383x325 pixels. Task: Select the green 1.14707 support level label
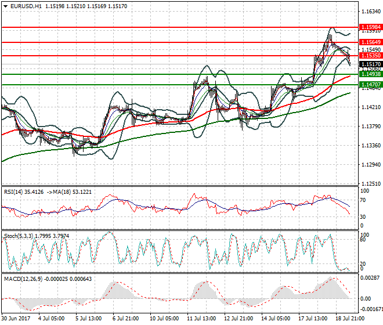[x=371, y=85]
